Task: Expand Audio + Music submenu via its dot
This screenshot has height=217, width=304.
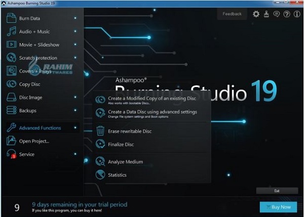Action: [75, 31]
